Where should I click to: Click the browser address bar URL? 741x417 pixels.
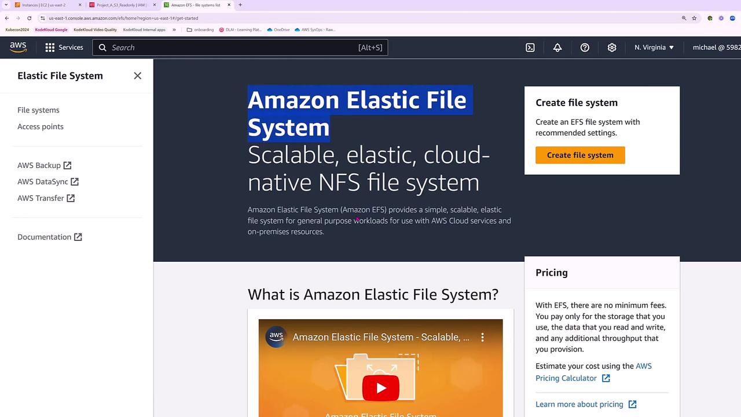(x=123, y=18)
